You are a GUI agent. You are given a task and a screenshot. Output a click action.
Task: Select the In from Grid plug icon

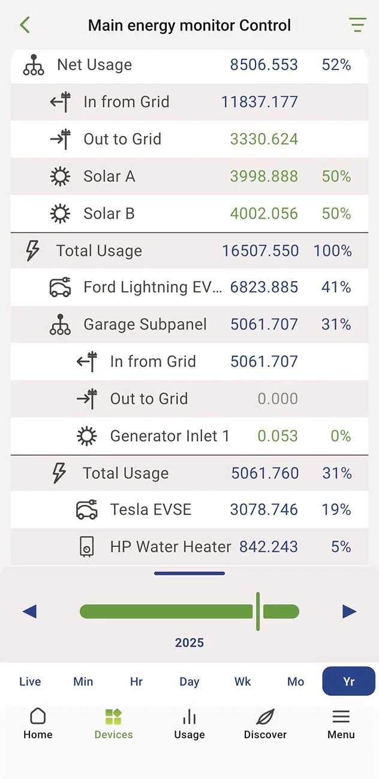61,102
